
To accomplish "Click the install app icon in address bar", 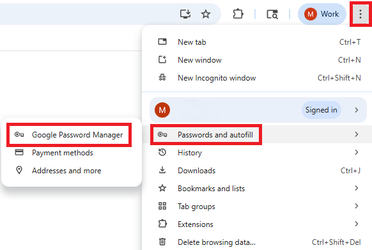I will click(x=185, y=14).
